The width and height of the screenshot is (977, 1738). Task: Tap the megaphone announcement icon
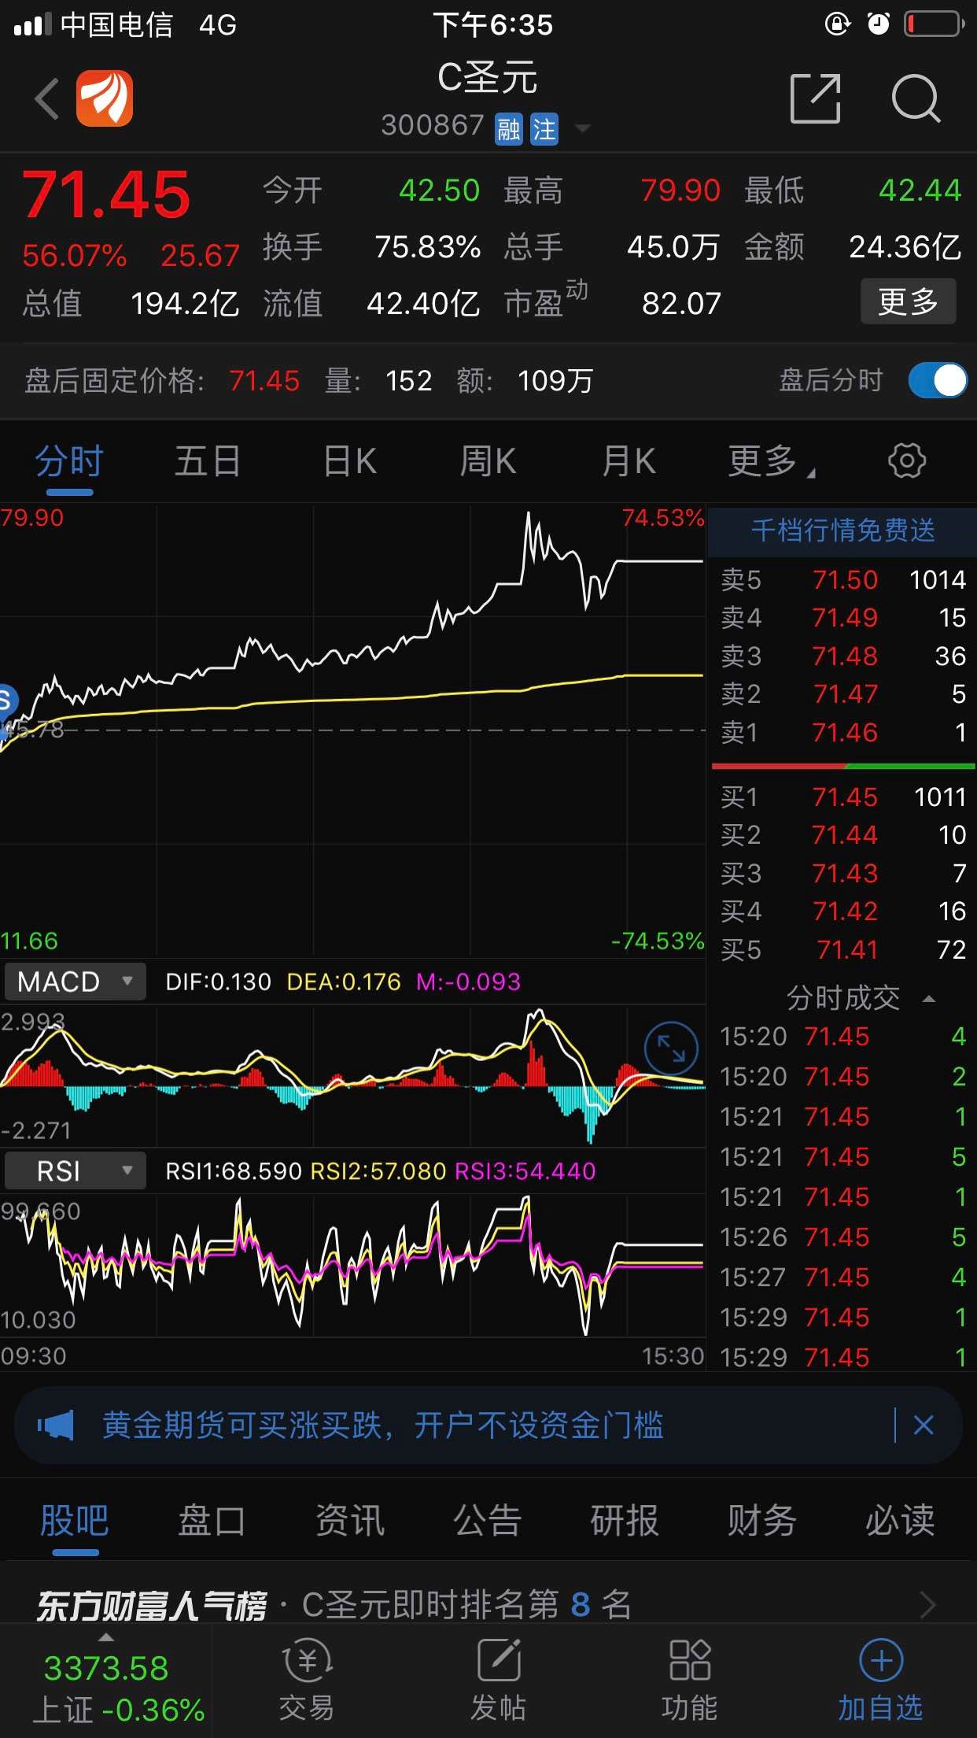point(55,1425)
